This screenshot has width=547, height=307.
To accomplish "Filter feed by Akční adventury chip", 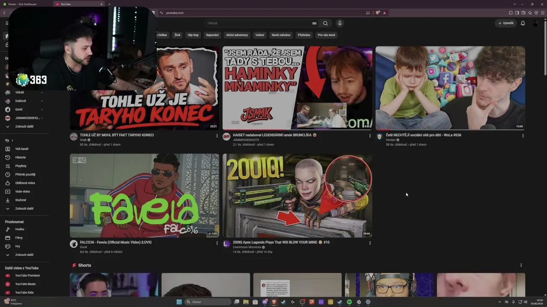I will point(237,35).
